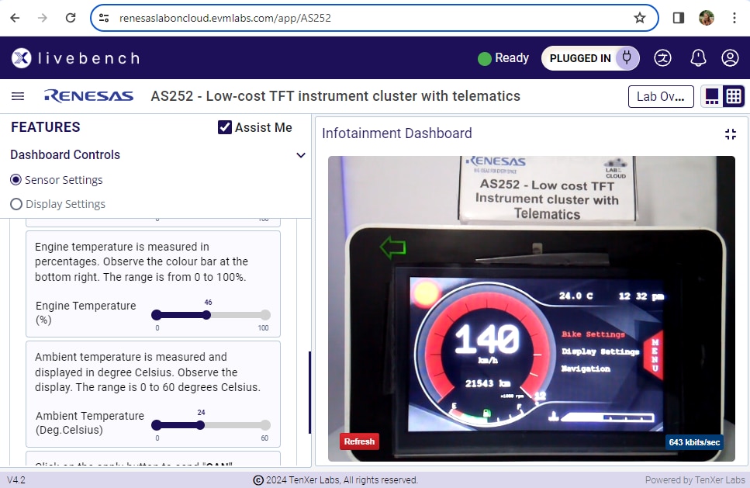Open site information icon in address bar
This screenshot has width=750, height=488.
pos(104,18)
